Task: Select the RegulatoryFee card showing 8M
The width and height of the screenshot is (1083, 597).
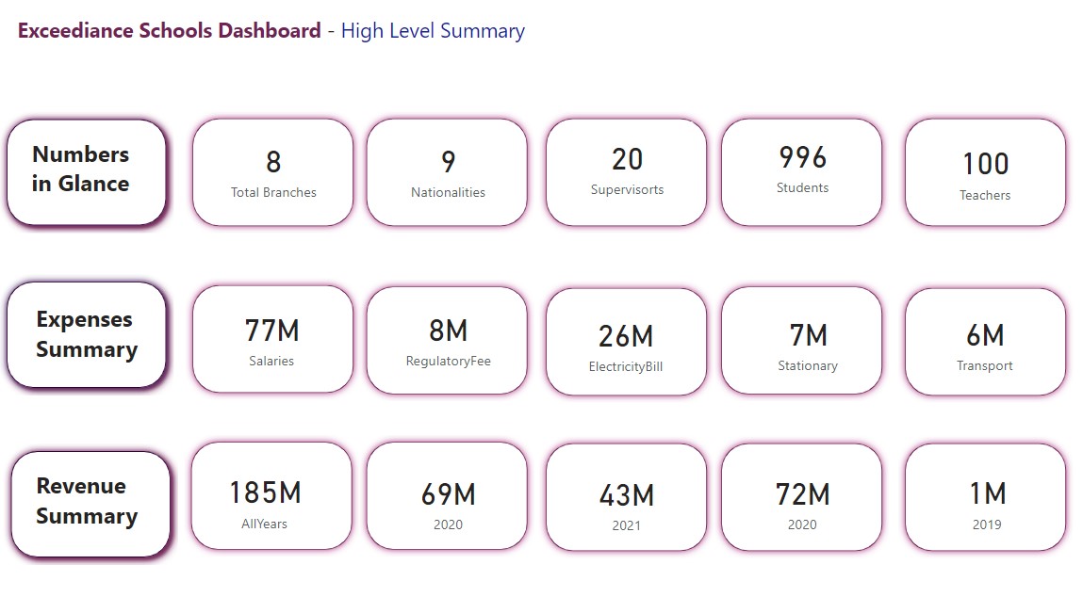Action: [x=447, y=341]
